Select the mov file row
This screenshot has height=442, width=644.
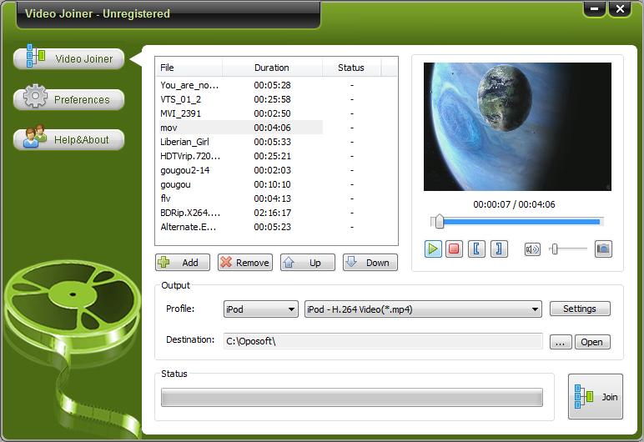point(276,128)
